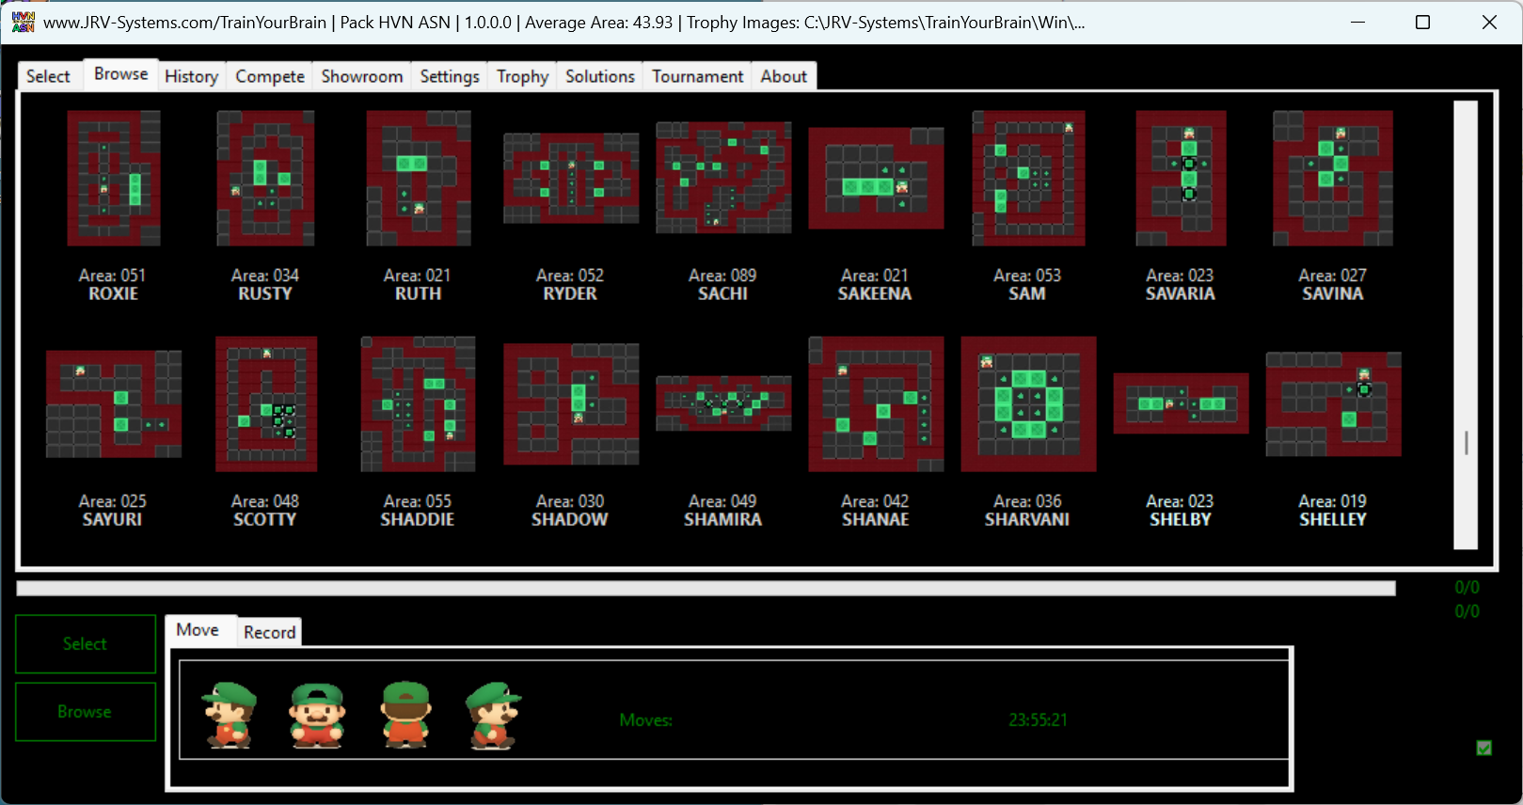Screen dimensions: 1523x805
Task: Click the 'Area: 052' label above RYDER
Action: click(570, 276)
